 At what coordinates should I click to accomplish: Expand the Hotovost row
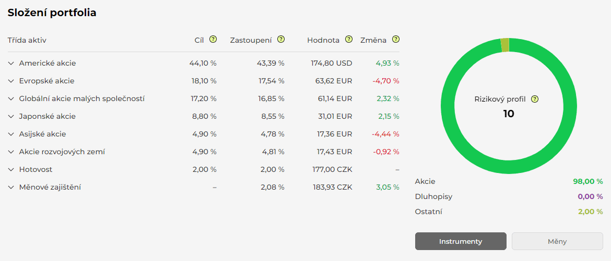click(x=11, y=170)
